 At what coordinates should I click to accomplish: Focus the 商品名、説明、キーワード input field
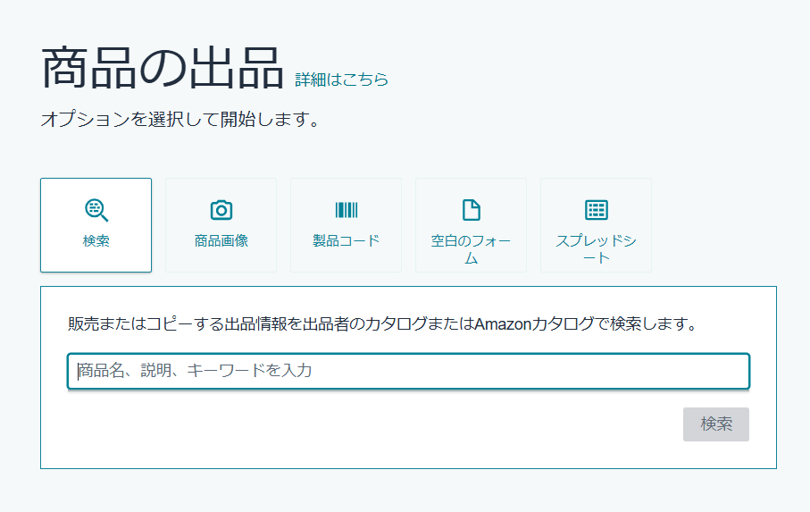click(x=408, y=371)
